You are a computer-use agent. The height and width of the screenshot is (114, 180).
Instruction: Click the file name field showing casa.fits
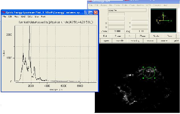tap(127, 10)
